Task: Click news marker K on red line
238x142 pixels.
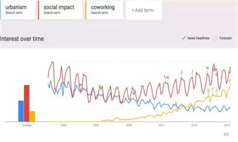Action: pyautogui.click(x=168, y=77)
